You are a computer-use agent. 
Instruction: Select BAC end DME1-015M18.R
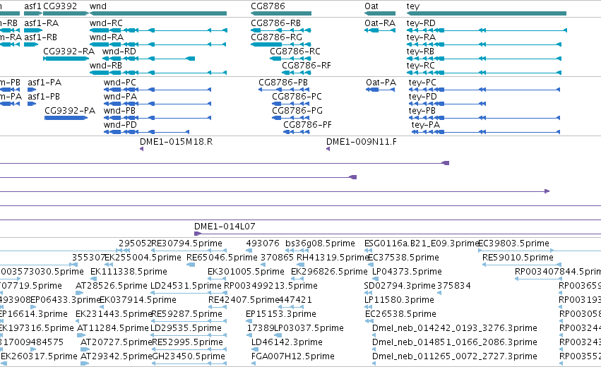point(176,142)
